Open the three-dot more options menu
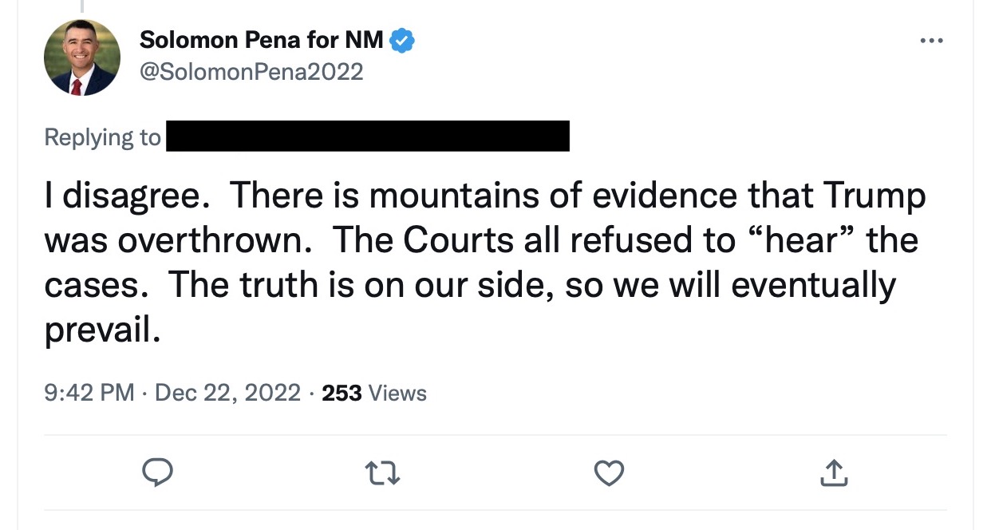991x530 pixels. [x=931, y=41]
